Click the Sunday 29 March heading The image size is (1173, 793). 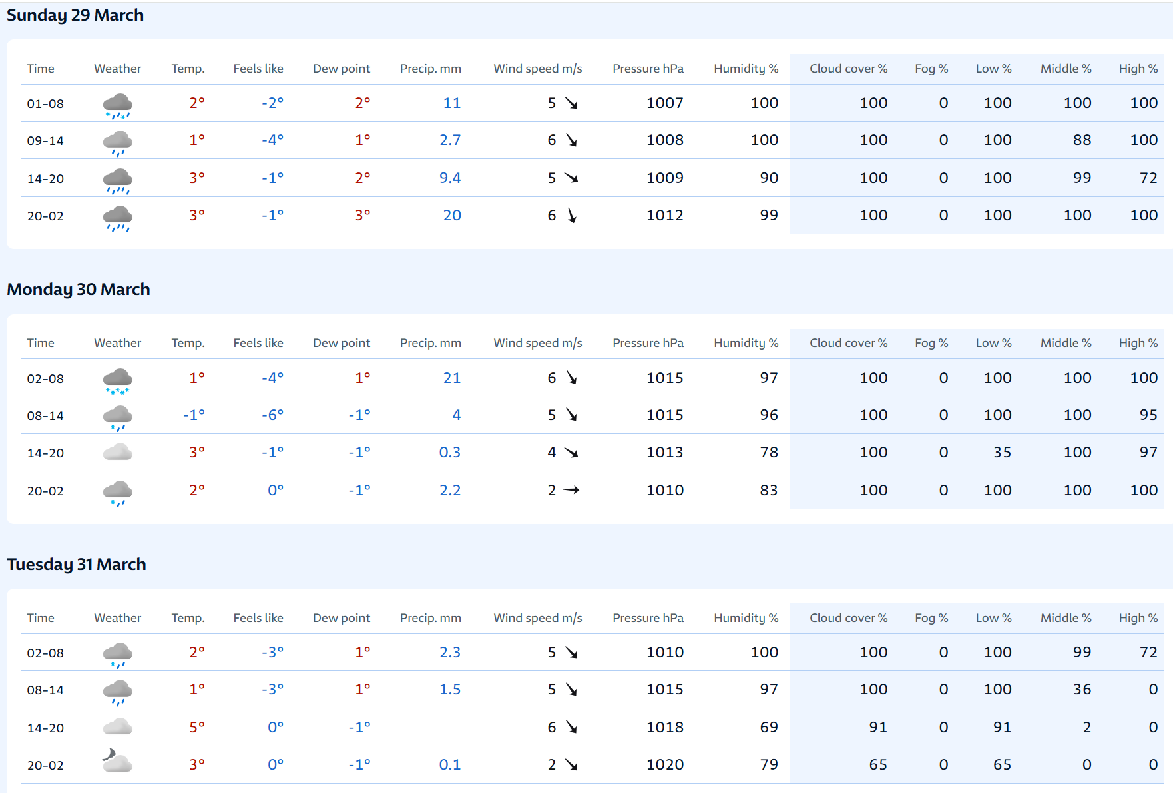pos(75,15)
